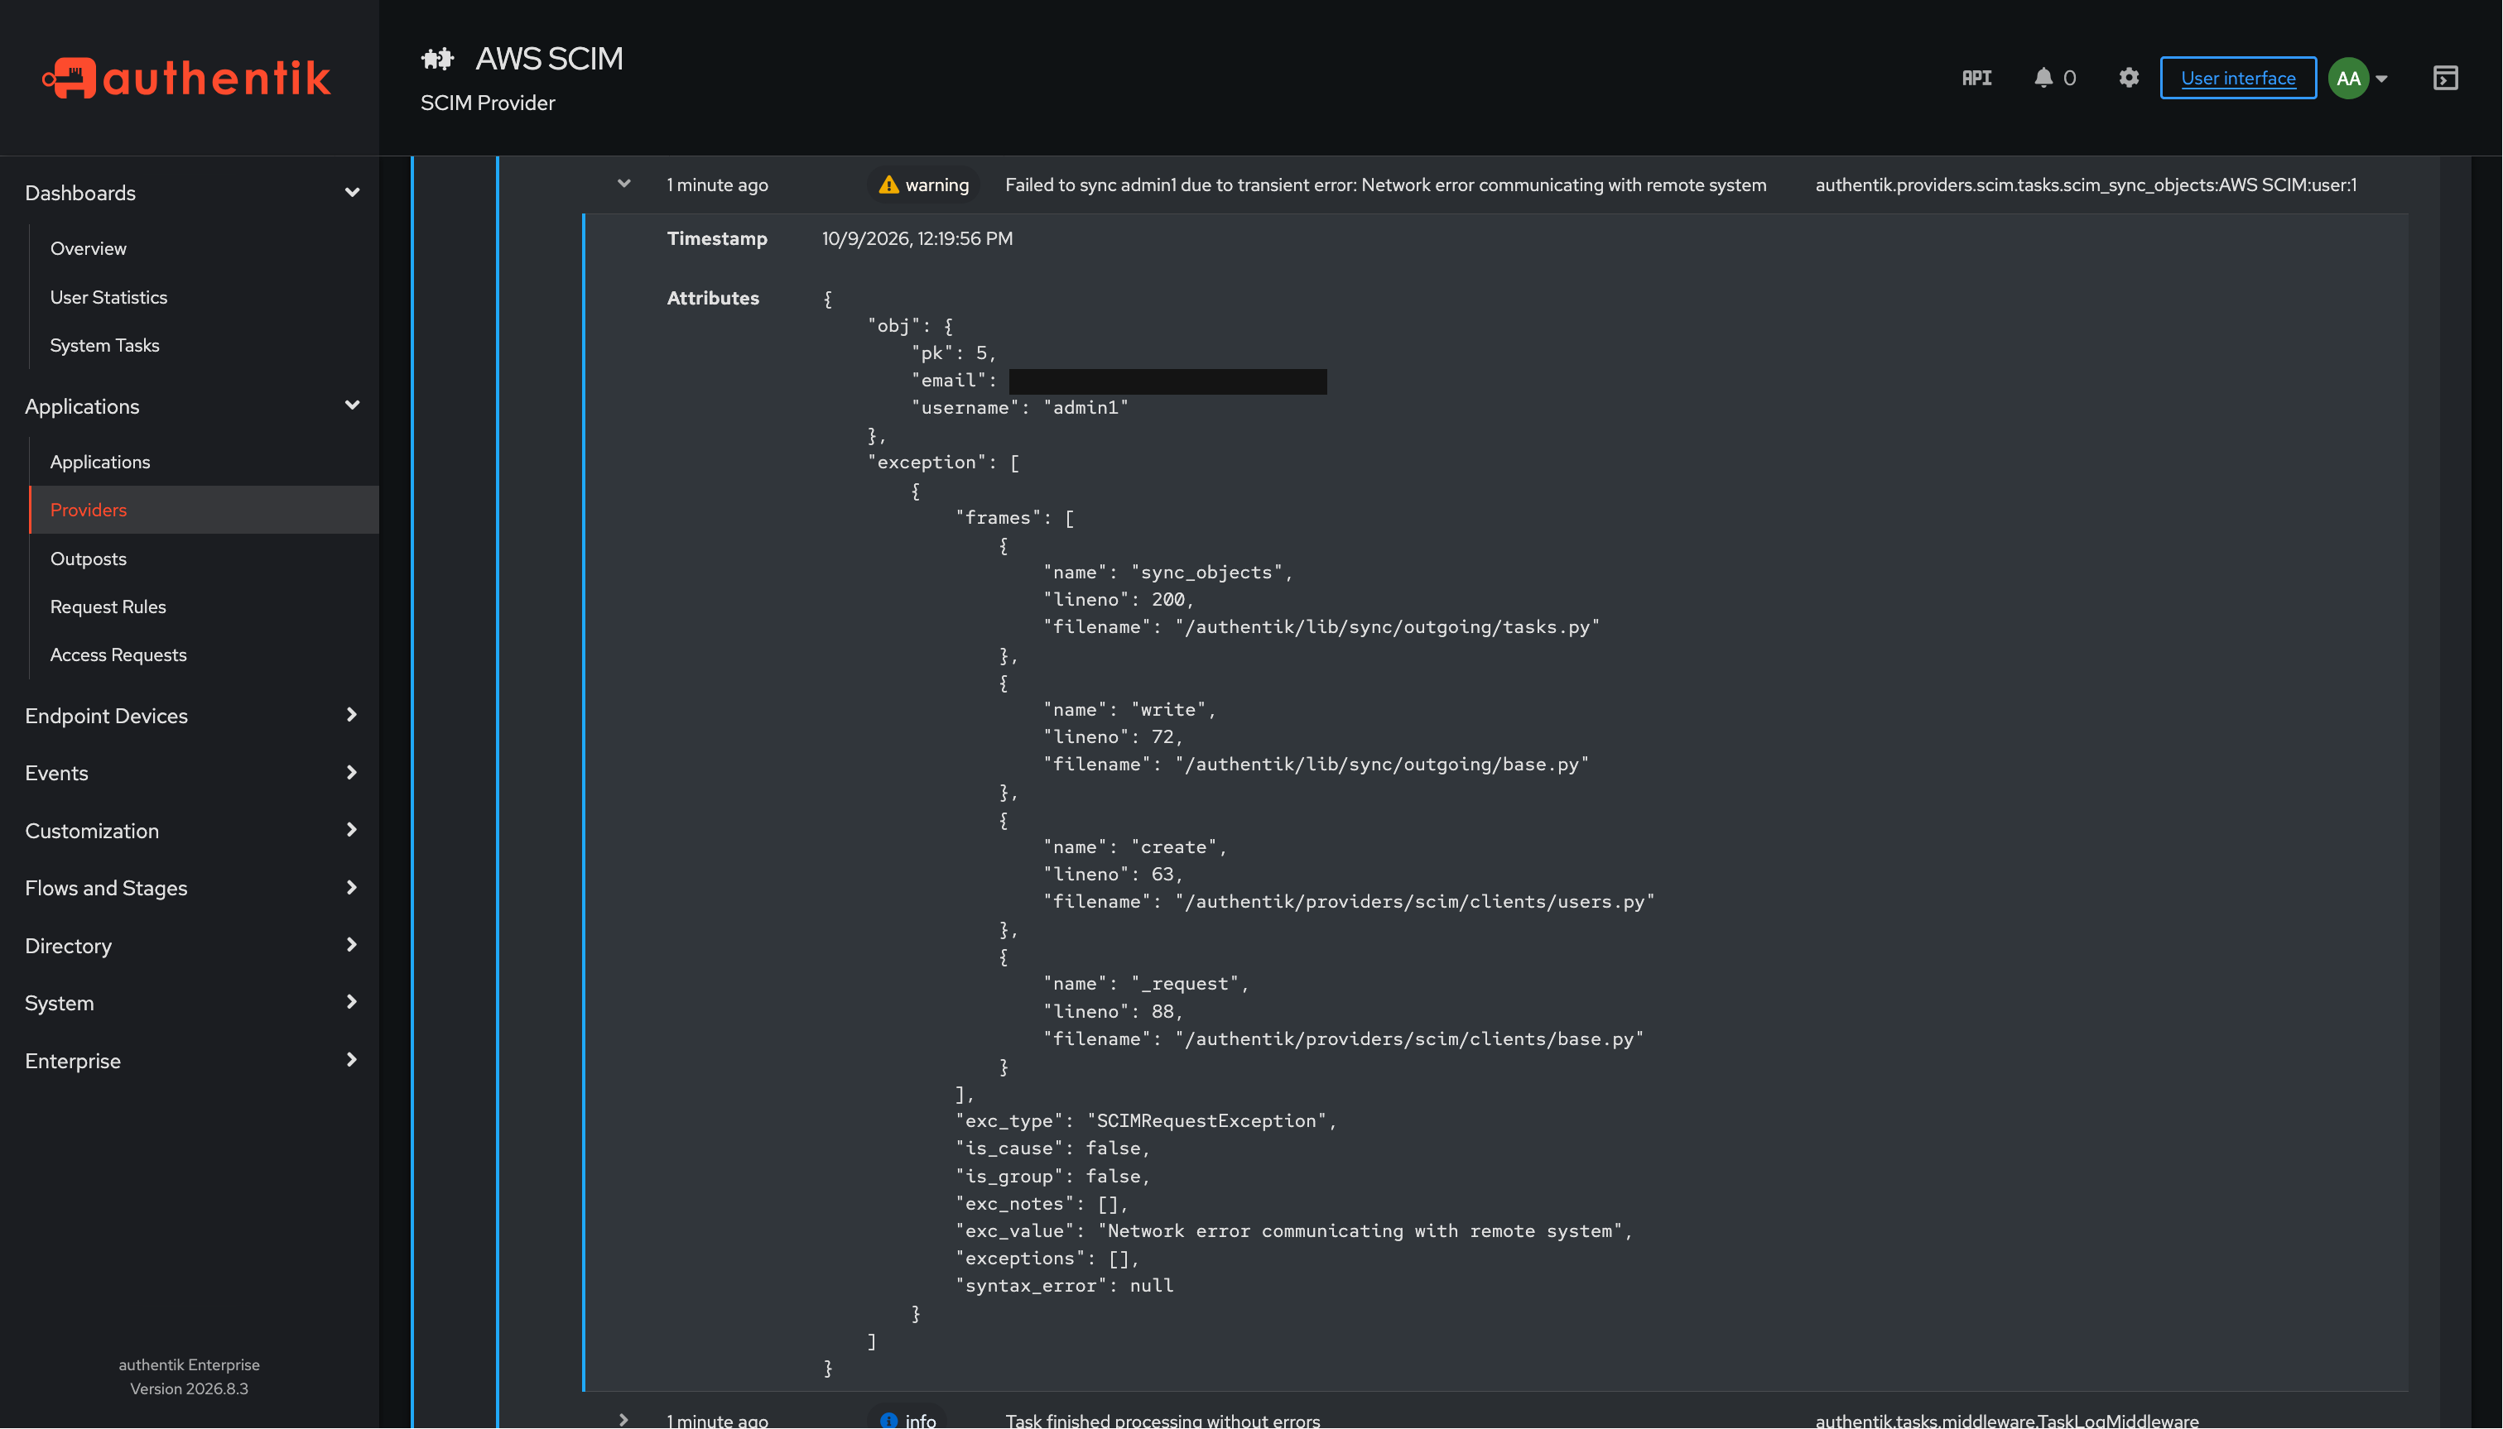
Task: Click the SCIM Provider subtitle
Action: point(488,102)
